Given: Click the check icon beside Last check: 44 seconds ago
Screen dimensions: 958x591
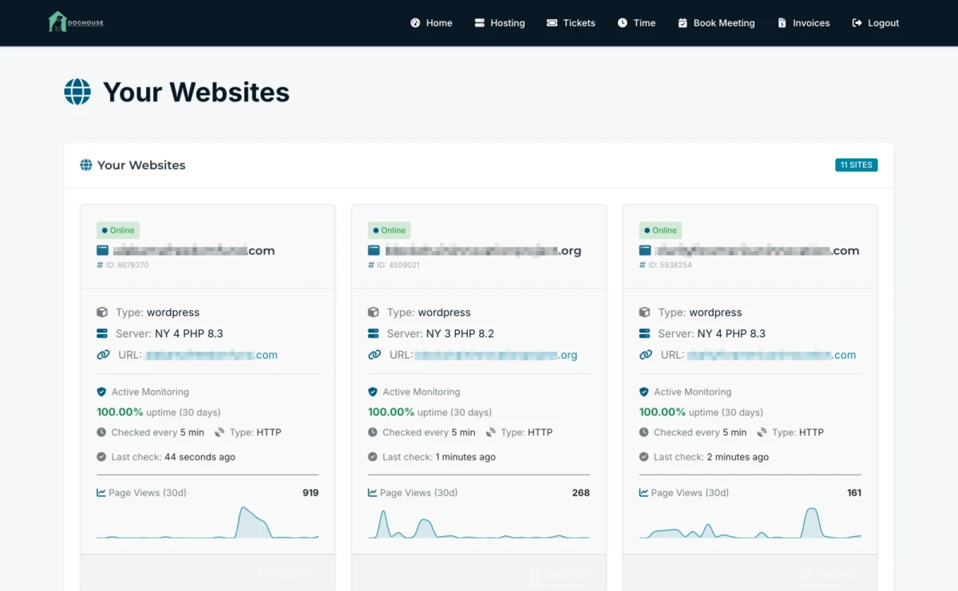Looking at the screenshot, I should (x=101, y=457).
